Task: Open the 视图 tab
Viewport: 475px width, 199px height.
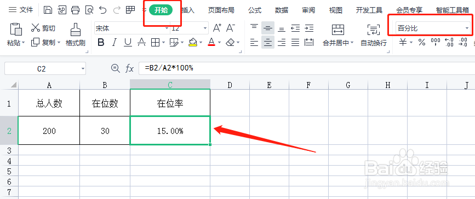Action: click(x=335, y=10)
